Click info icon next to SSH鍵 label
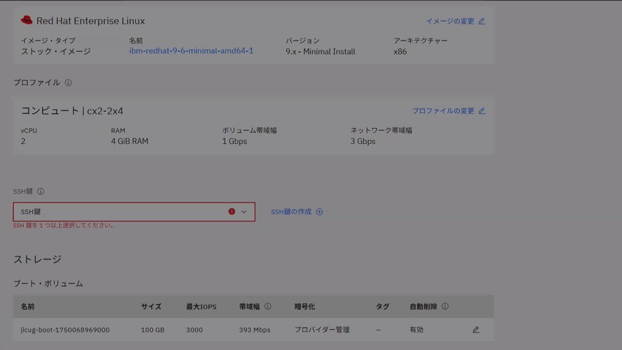This screenshot has width=622, height=350. pyautogui.click(x=41, y=191)
